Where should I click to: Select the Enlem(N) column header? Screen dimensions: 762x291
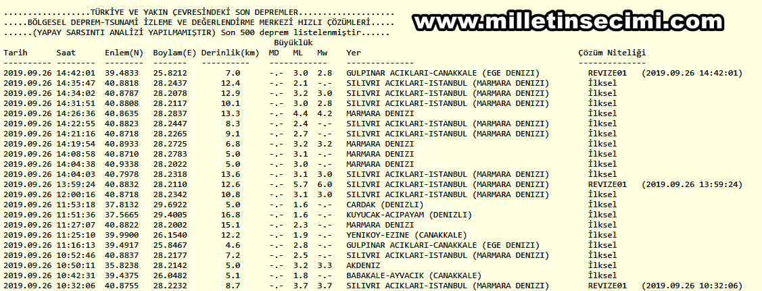124,53
